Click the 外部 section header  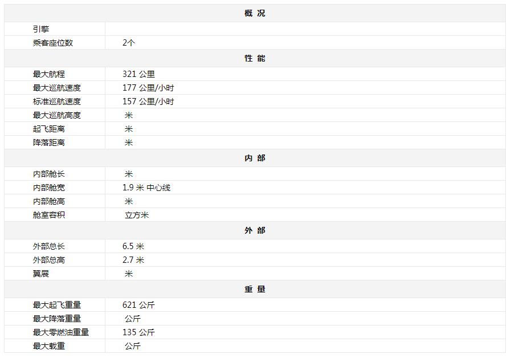(255, 230)
